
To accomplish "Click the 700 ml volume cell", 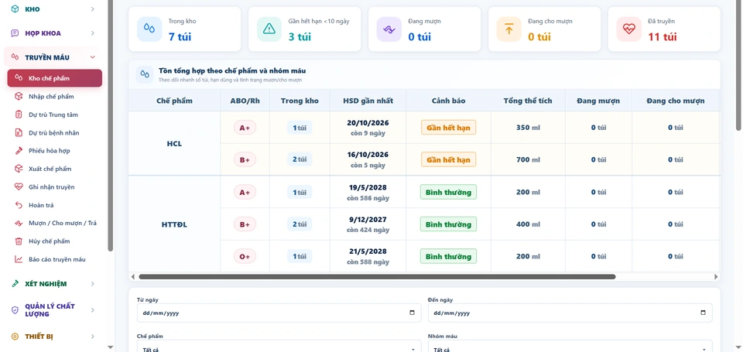I will (x=528, y=159).
